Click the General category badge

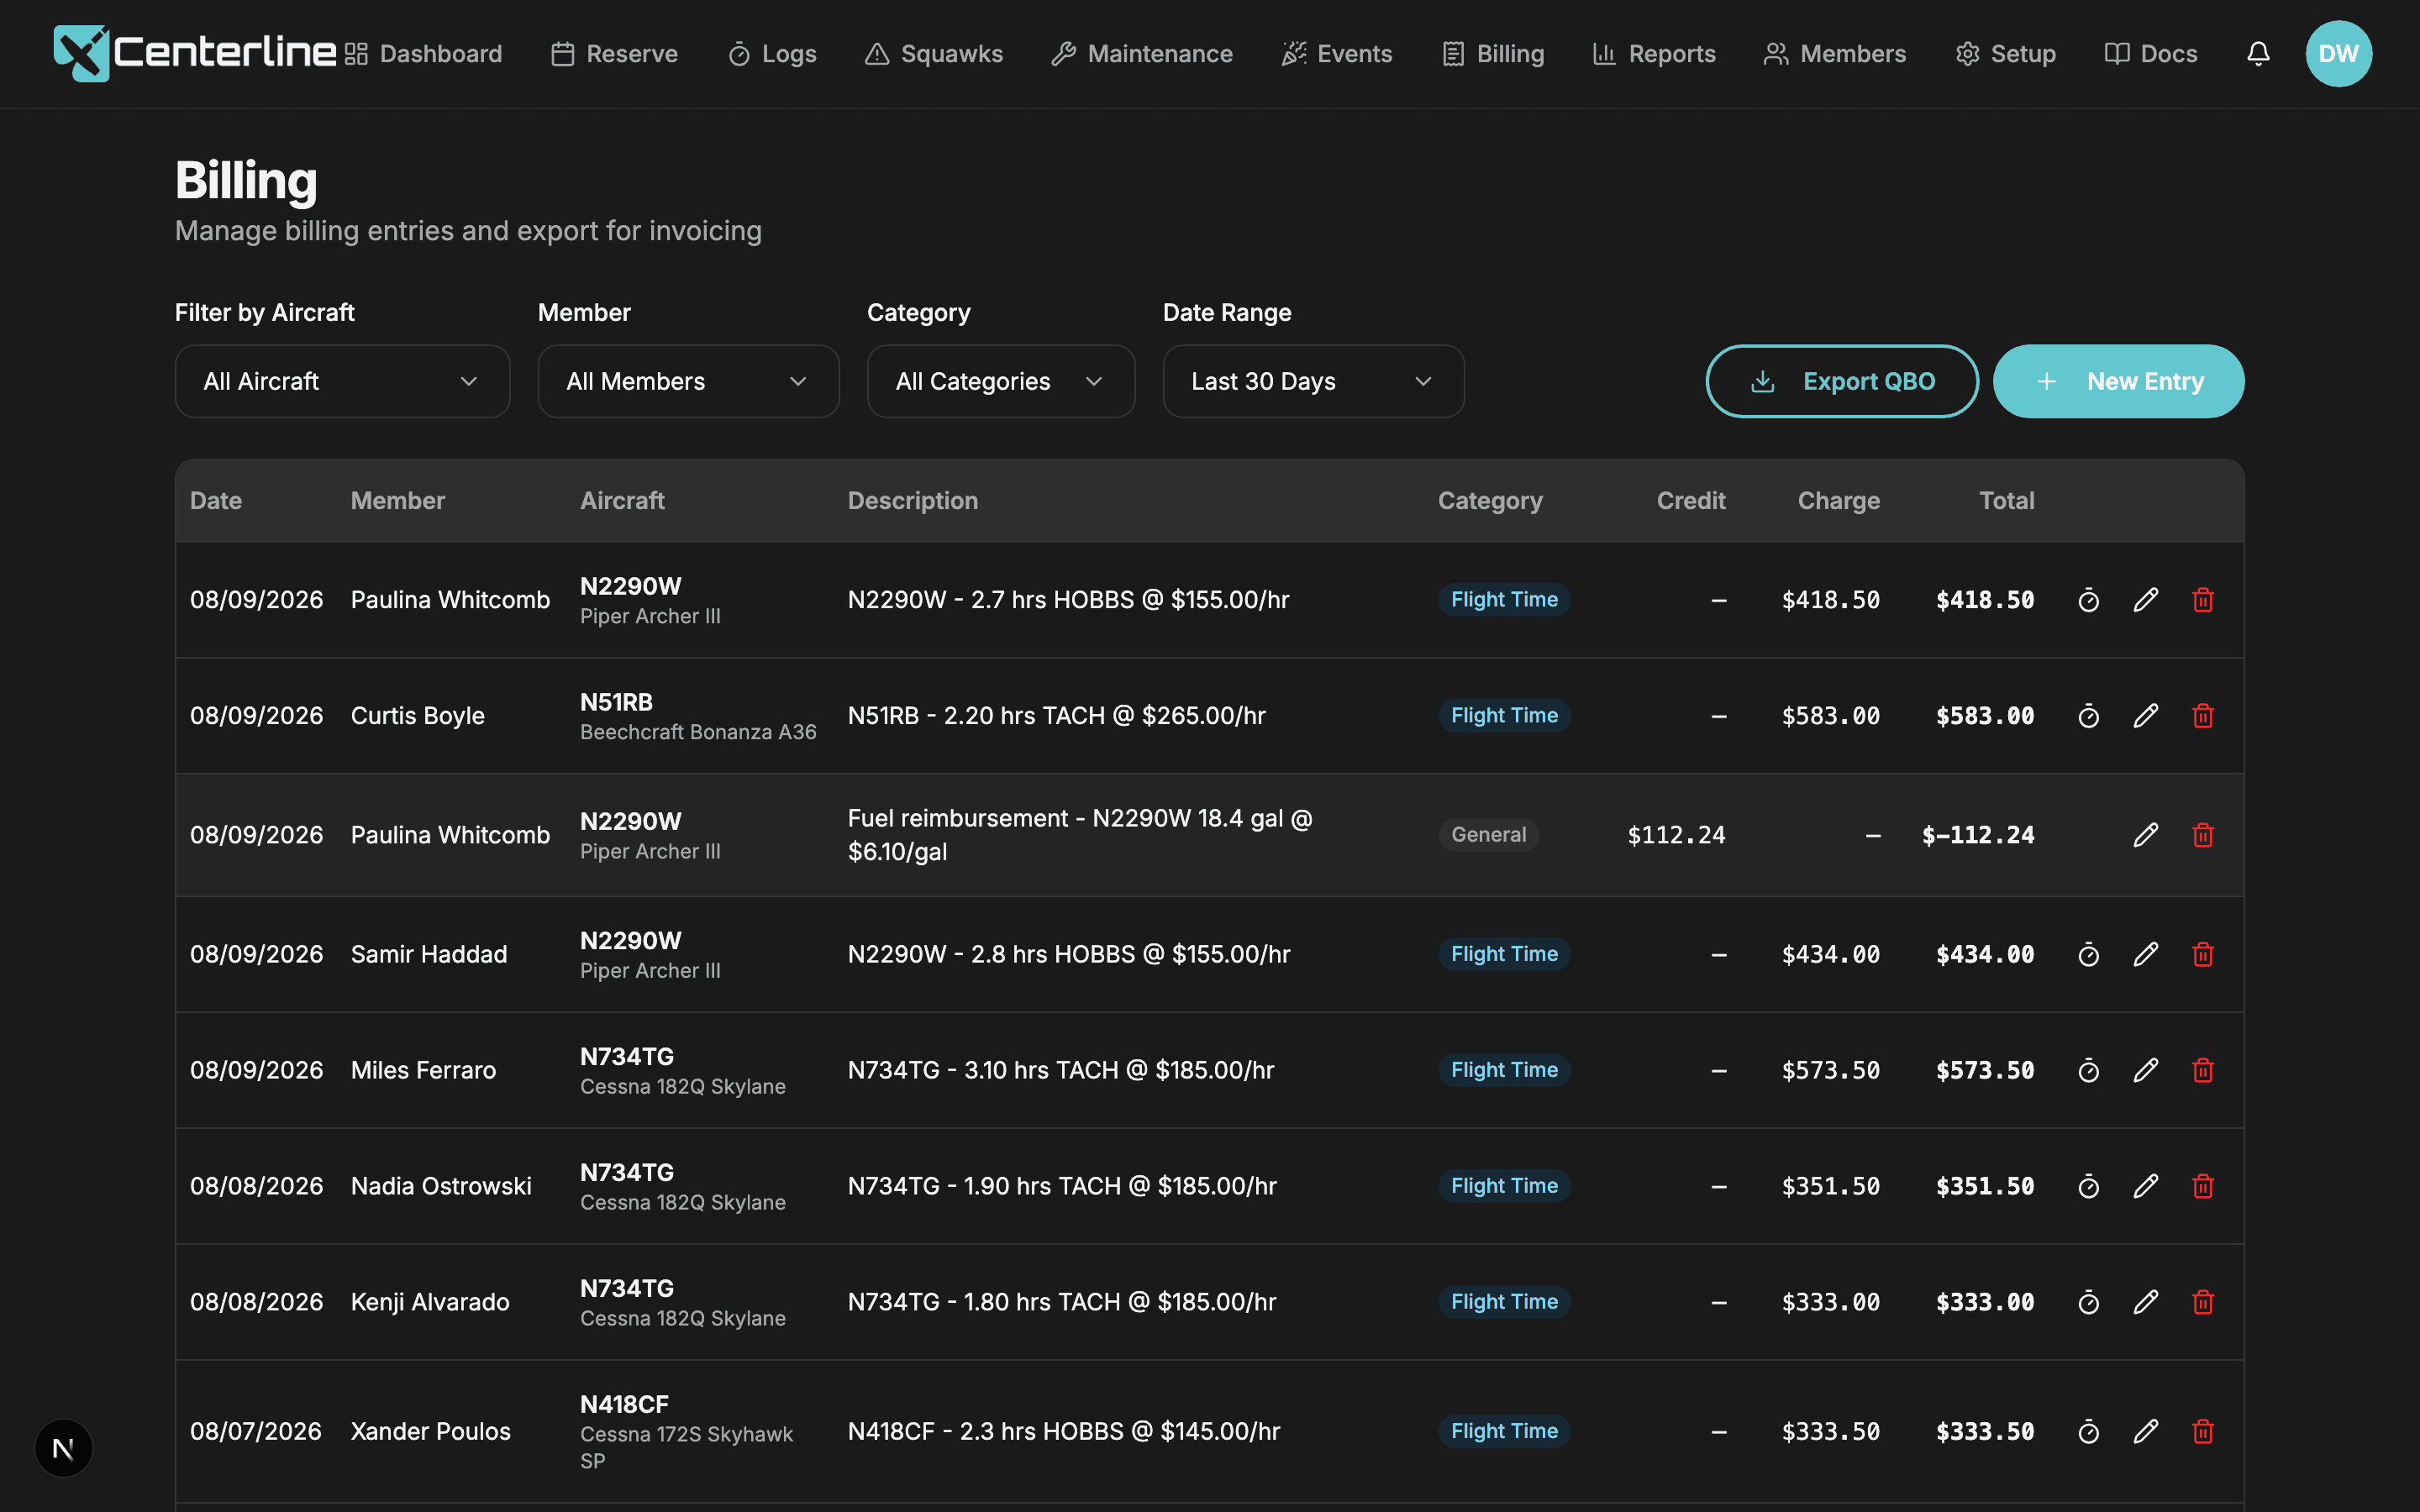(x=1488, y=835)
